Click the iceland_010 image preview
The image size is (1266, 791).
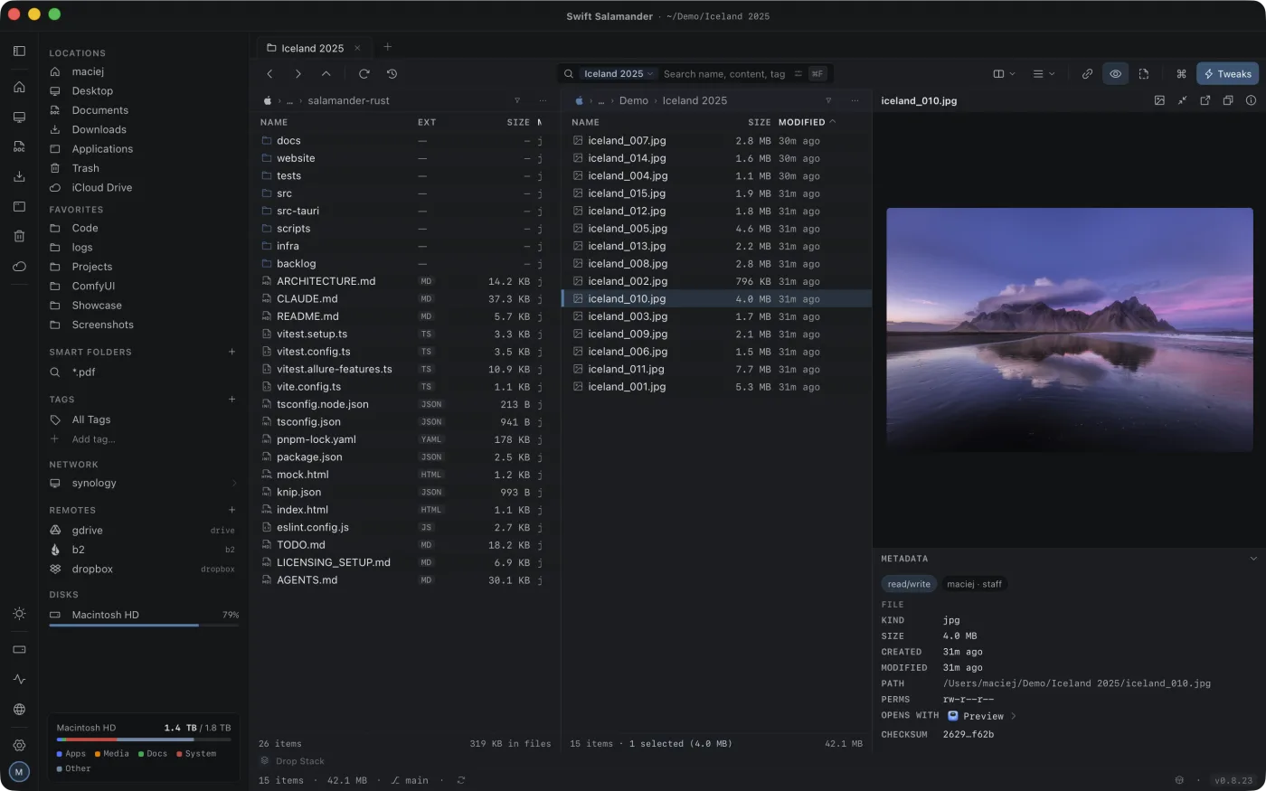1070,329
